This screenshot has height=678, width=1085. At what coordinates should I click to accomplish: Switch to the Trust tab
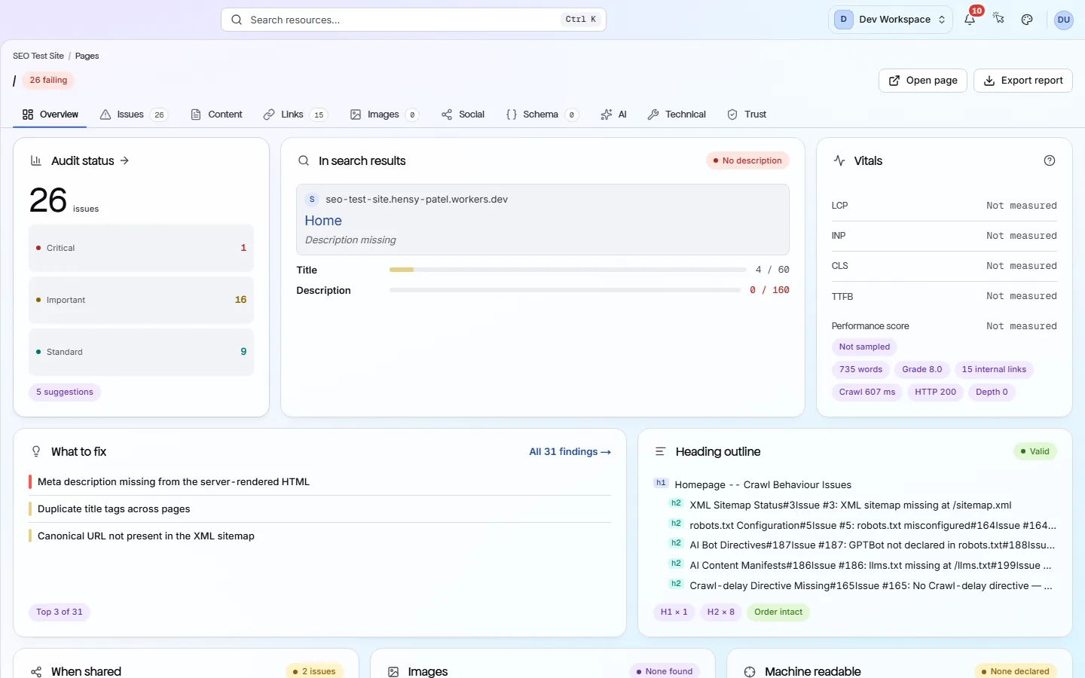[x=747, y=115]
